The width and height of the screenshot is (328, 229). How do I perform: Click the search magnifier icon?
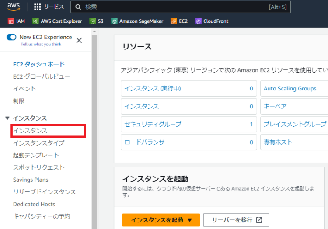click(x=78, y=7)
